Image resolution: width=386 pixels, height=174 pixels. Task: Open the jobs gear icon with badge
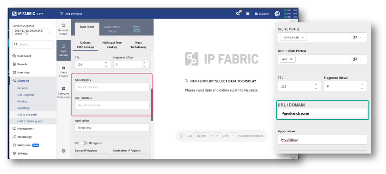pos(238,13)
